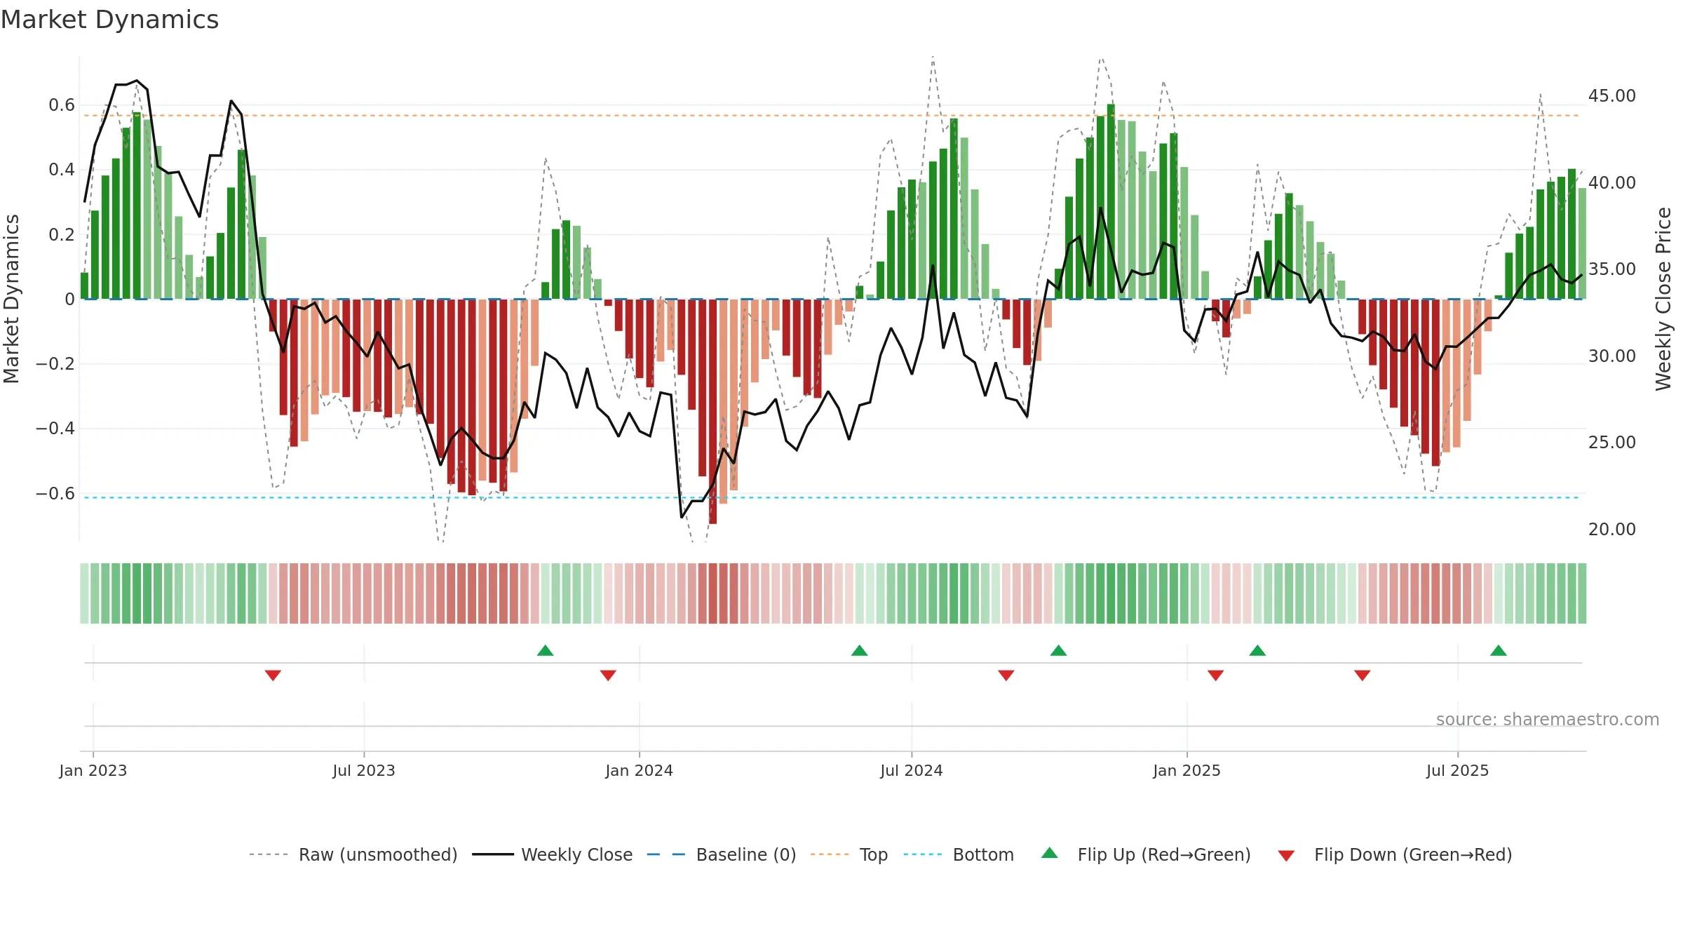1683x947 pixels.
Task: Click the 35.00 price axis label
Action: point(1612,269)
